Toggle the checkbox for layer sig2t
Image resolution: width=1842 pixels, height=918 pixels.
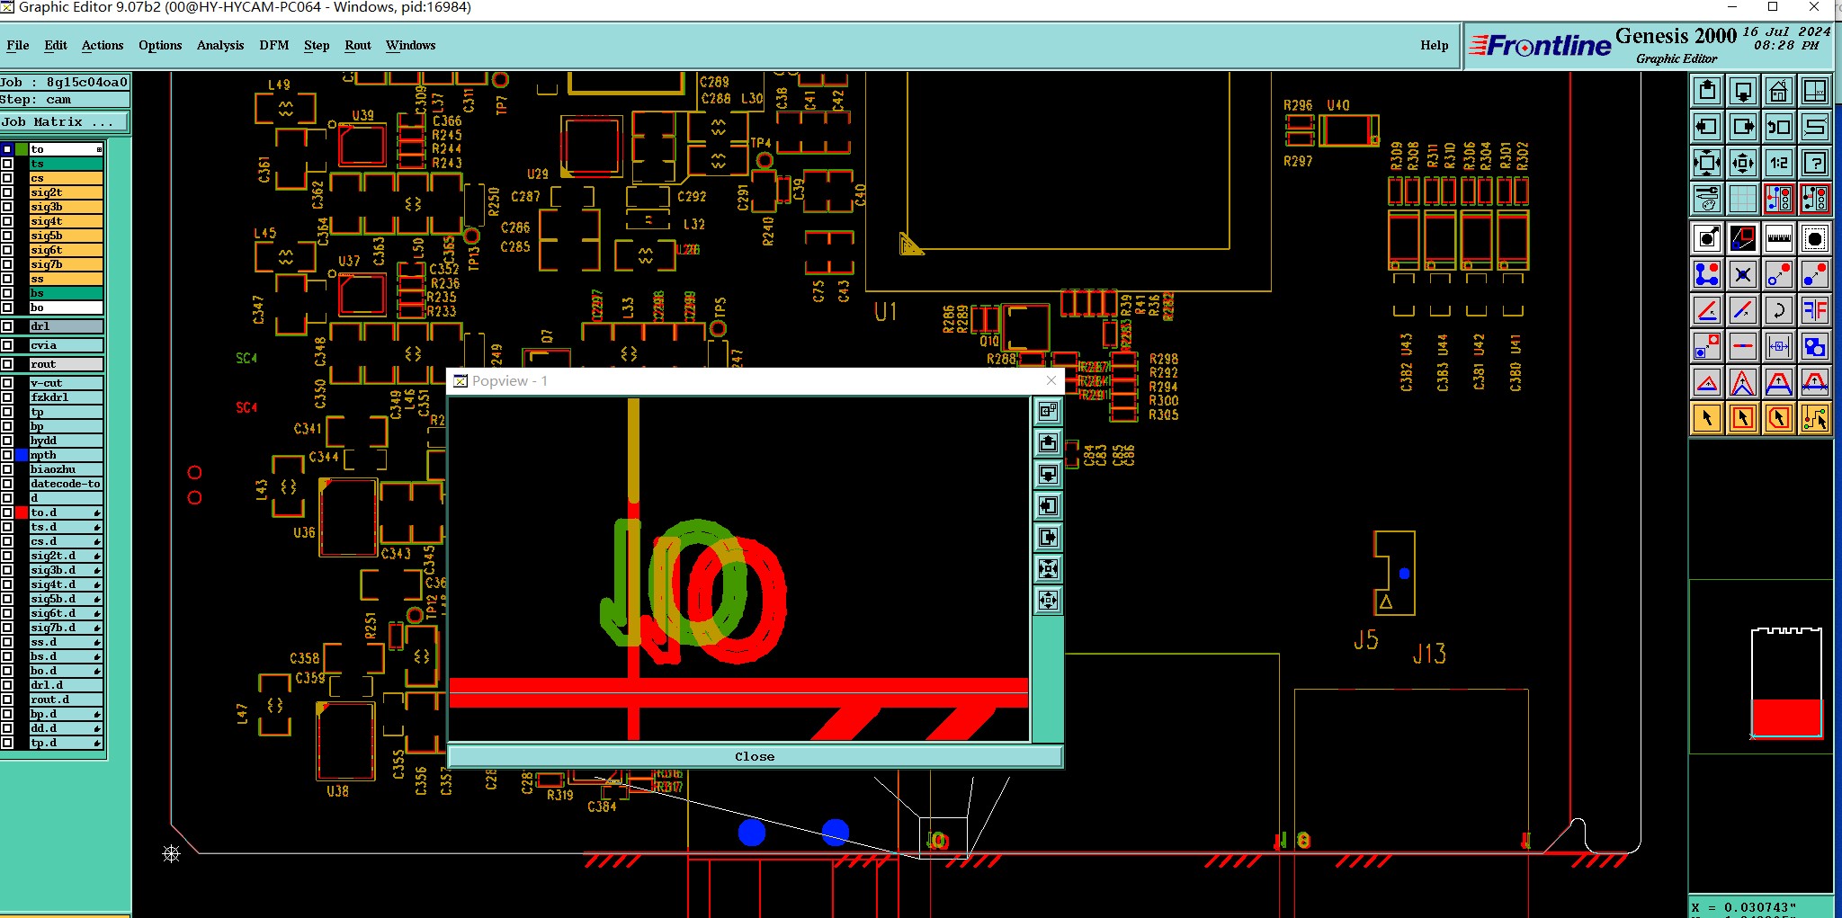7,192
